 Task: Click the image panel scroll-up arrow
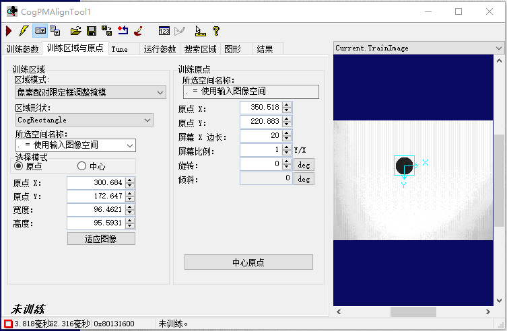click(x=499, y=61)
